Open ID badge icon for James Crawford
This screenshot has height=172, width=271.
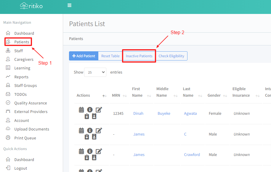pyautogui.click(x=94, y=157)
